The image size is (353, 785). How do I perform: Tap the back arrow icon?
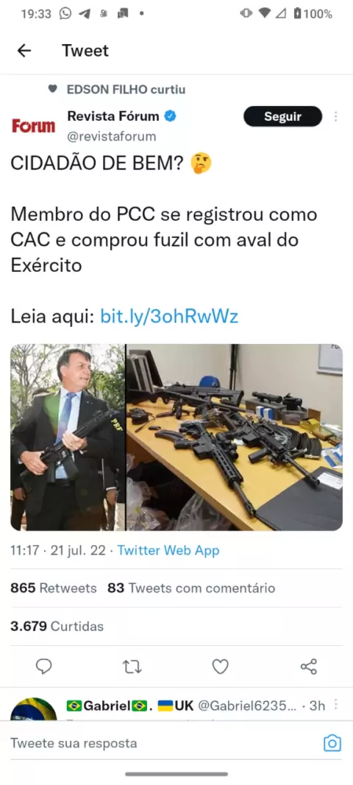point(24,51)
